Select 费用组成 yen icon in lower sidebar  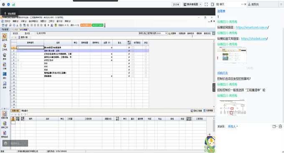(x=5, y=134)
